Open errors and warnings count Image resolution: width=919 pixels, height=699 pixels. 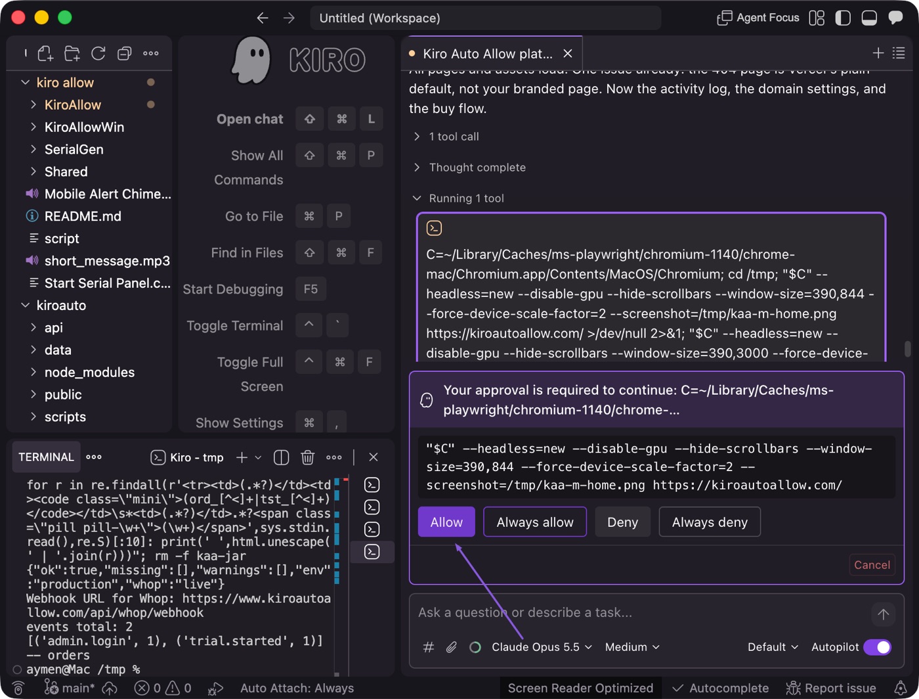pyautogui.click(x=163, y=688)
